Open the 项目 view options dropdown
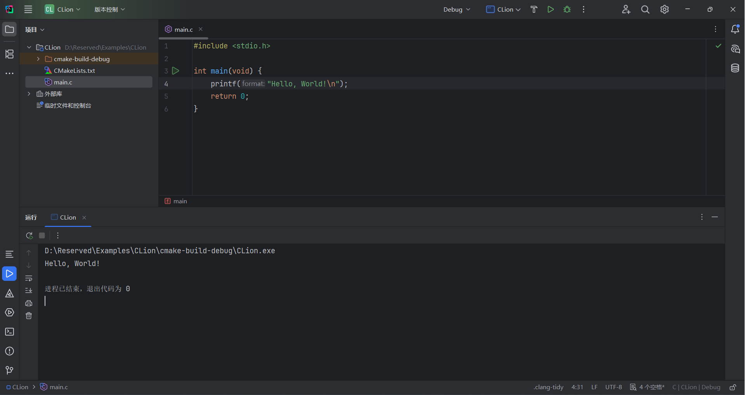The image size is (745, 395). tap(35, 29)
